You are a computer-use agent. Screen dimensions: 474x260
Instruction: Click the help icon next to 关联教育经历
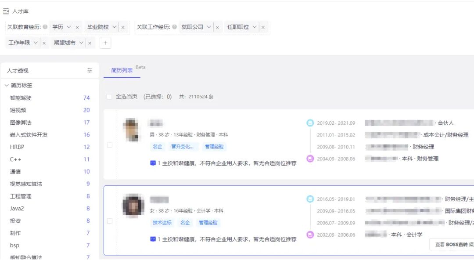(x=45, y=27)
